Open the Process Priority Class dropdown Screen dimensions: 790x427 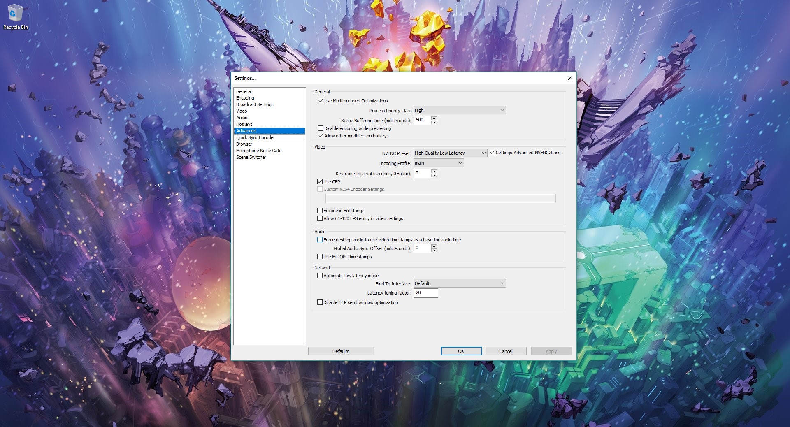pyautogui.click(x=460, y=110)
